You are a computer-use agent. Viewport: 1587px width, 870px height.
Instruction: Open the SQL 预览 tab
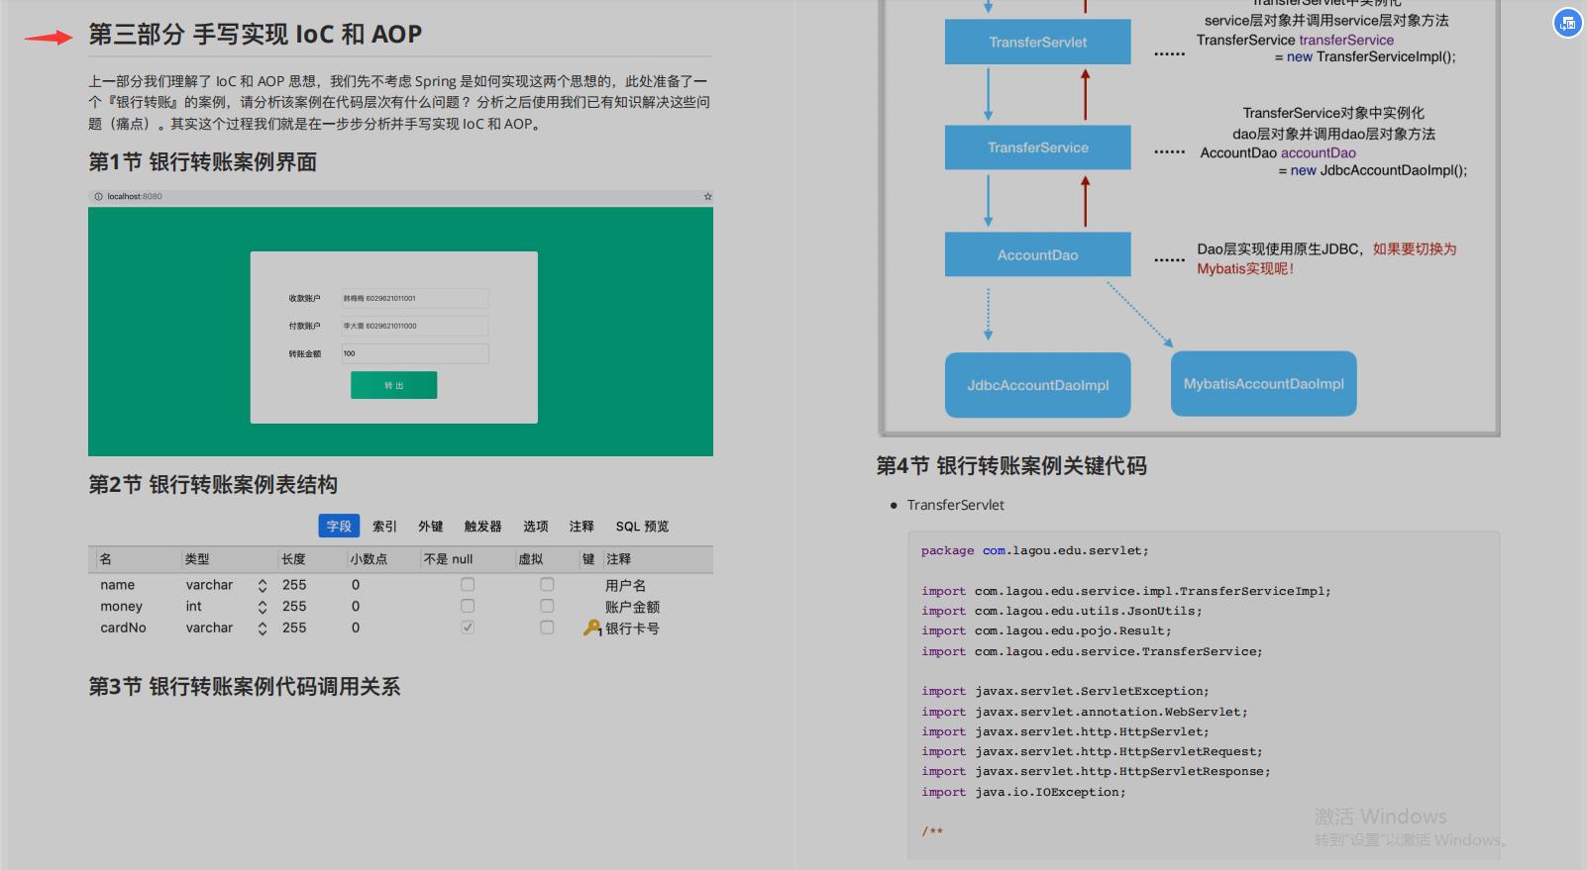tap(642, 527)
